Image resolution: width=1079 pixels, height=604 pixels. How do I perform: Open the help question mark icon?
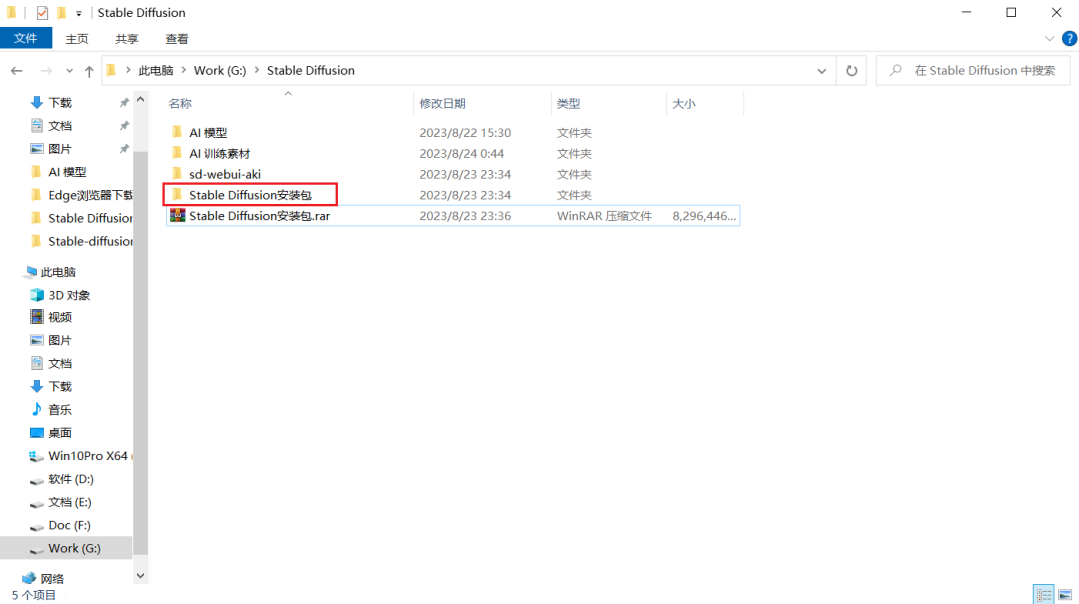coord(1069,39)
